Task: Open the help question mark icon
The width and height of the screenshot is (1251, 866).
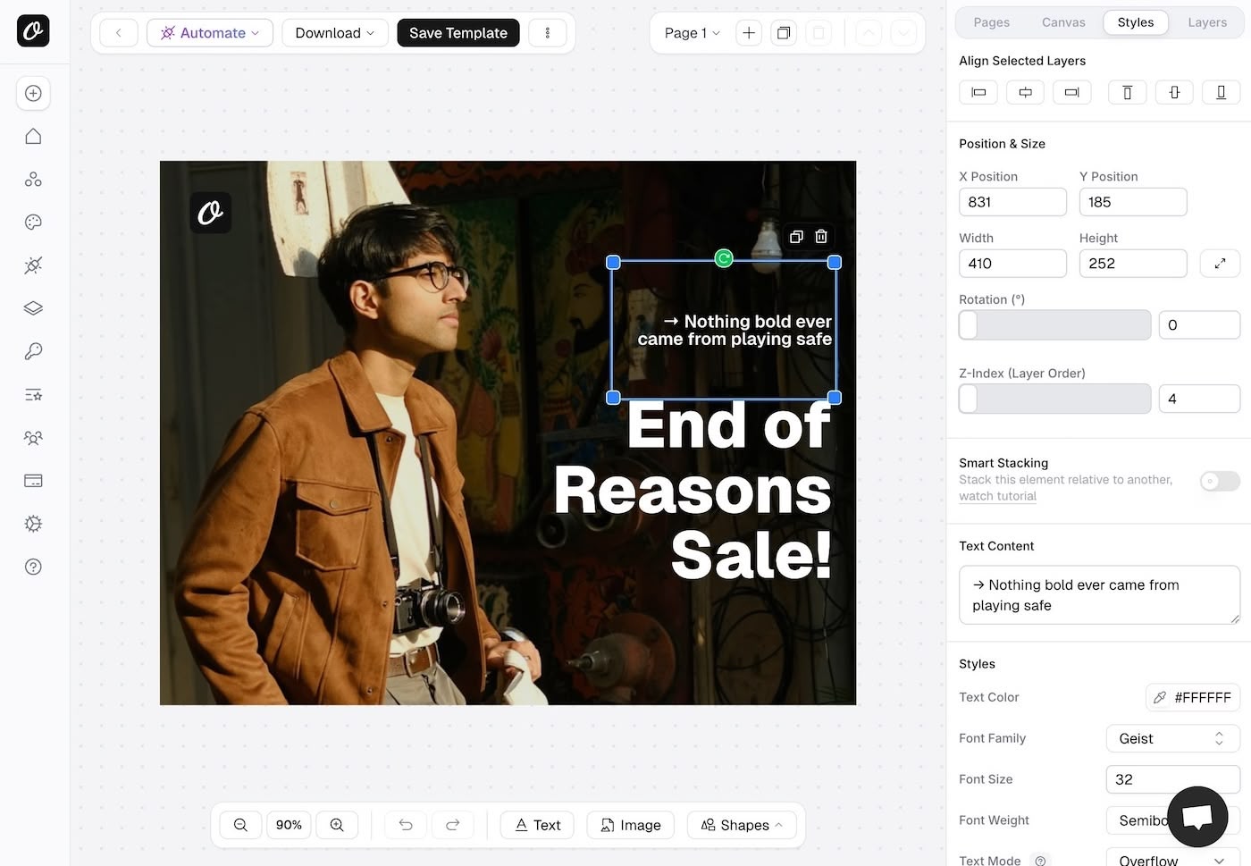Action: (x=33, y=567)
